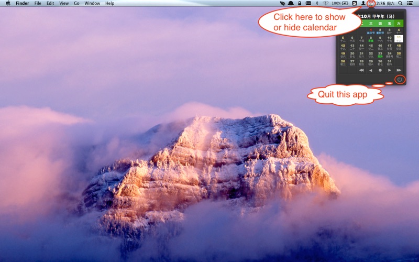Select October 12 in the calendar

343,47
